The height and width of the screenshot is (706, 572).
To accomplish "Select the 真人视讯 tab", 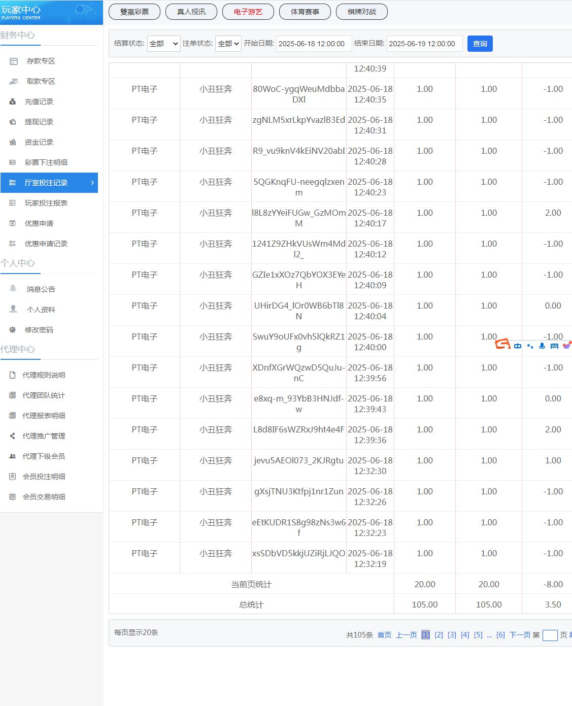I will coord(191,12).
